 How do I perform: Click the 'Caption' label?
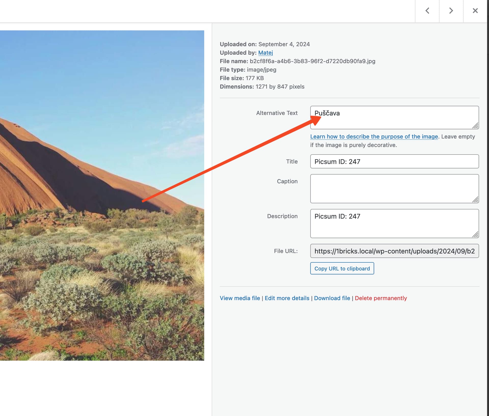click(287, 181)
